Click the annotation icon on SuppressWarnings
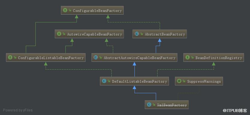250x115 pixels. (179, 81)
